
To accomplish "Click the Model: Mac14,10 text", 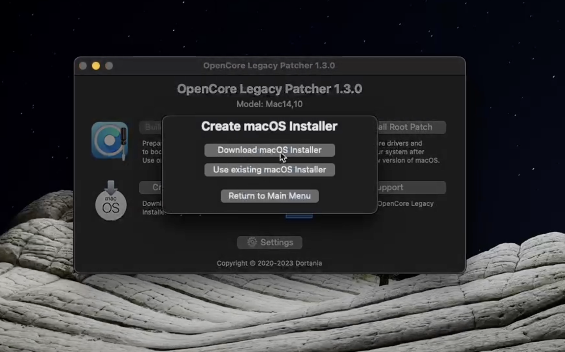I will (x=270, y=104).
